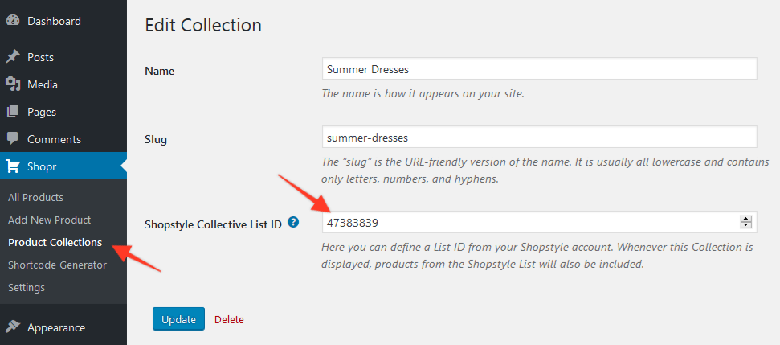Click the Pages icon in sidebar
The width and height of the screenshot is (780, 345).
12,112
